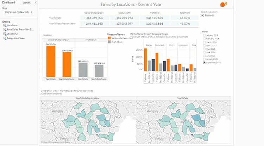Click the sheet icon beside Area Sales Area
The width and height of the screenshot is (264, 146).
coord(5,30)
